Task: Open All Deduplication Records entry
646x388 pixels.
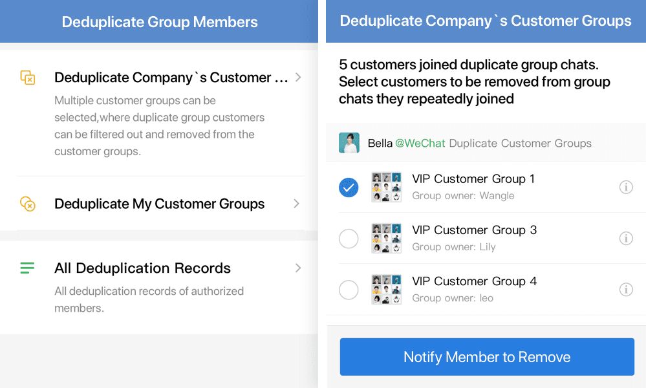Action: pos(160,287)
